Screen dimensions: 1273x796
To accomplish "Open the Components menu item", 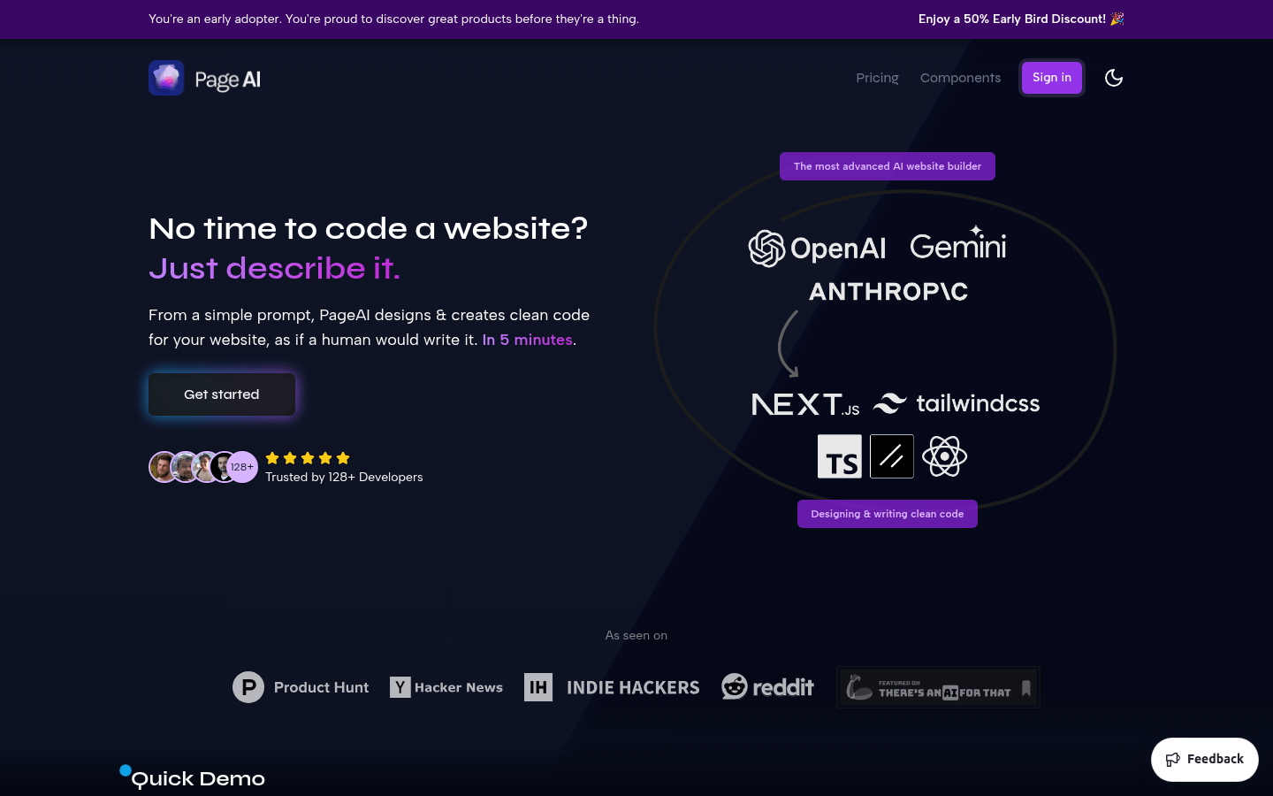I will tap(960, 78).
